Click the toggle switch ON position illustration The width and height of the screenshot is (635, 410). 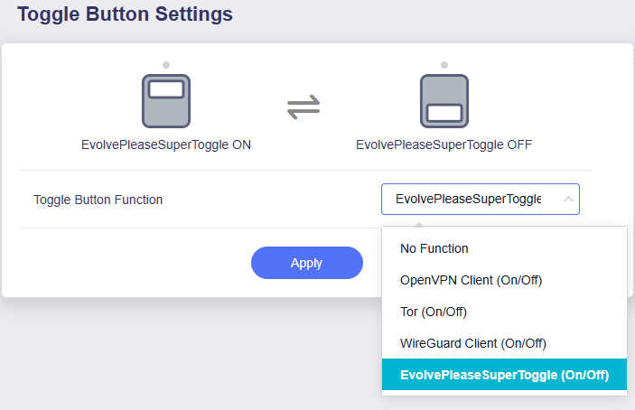click(x=166, y=100)
